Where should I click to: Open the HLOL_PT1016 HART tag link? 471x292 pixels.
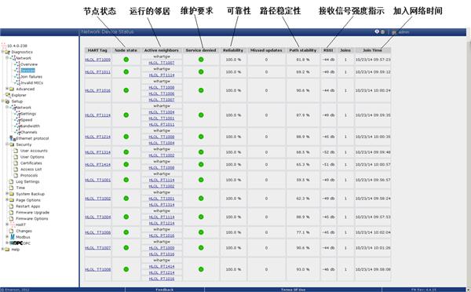pyautogui.click(x=97, y=90)
